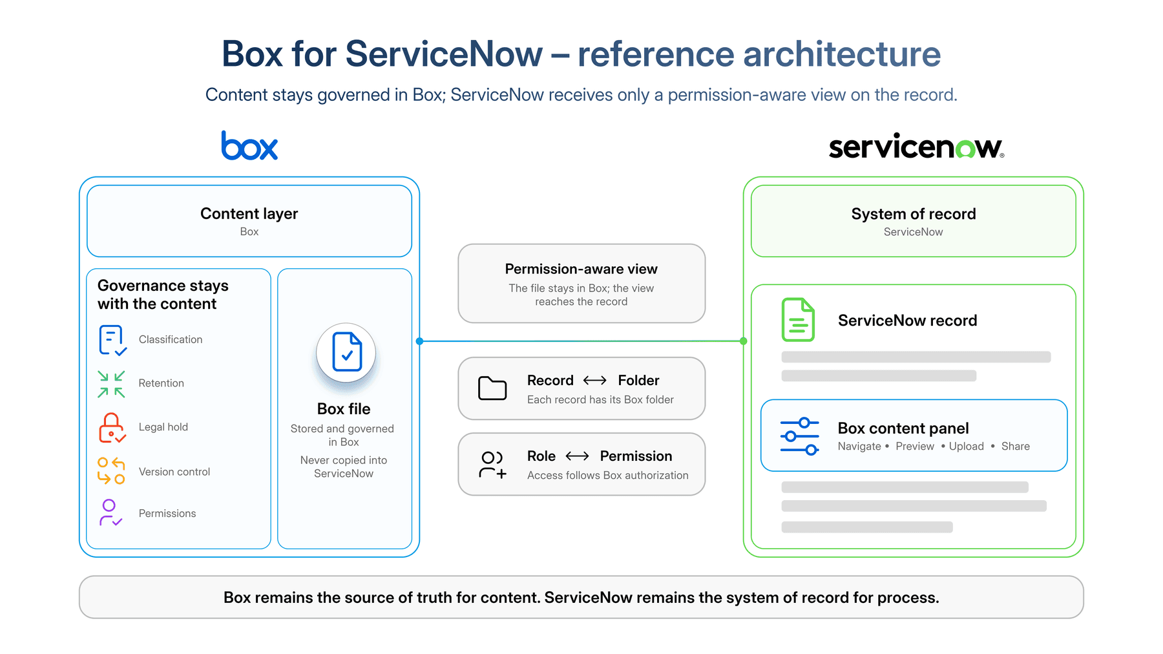Viewport: 1163px width, 654px height.
Task: Click the green ServiceNow record document icon
Action: tap(798, 320)
